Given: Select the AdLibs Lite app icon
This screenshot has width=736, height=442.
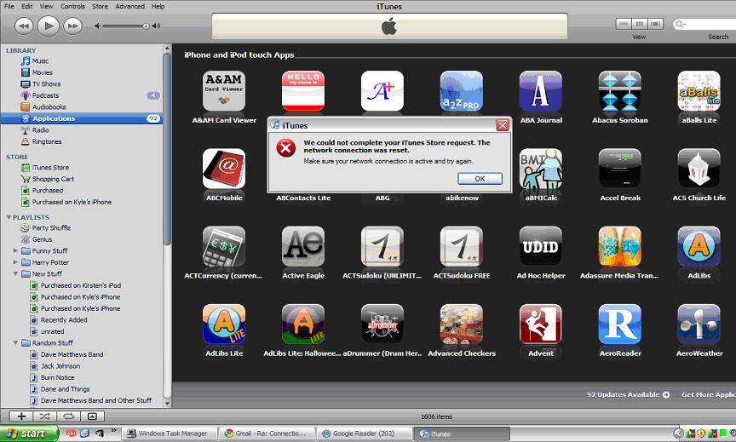Looking at the screenshot, I should (224, 324).
